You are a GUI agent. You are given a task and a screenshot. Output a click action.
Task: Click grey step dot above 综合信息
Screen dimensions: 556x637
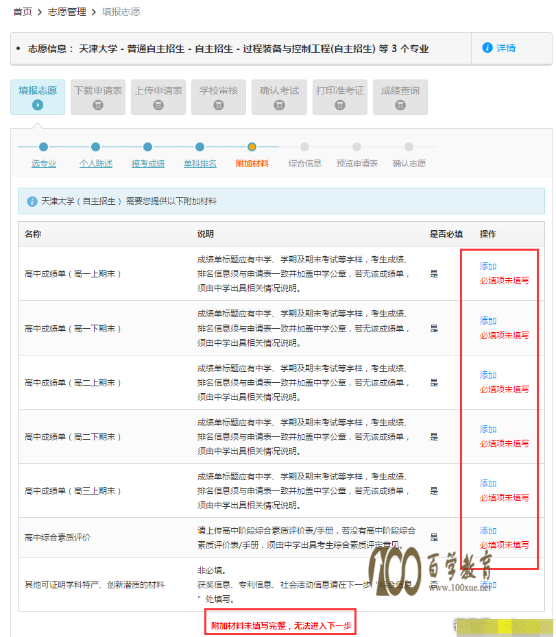[x=304, y=147]
